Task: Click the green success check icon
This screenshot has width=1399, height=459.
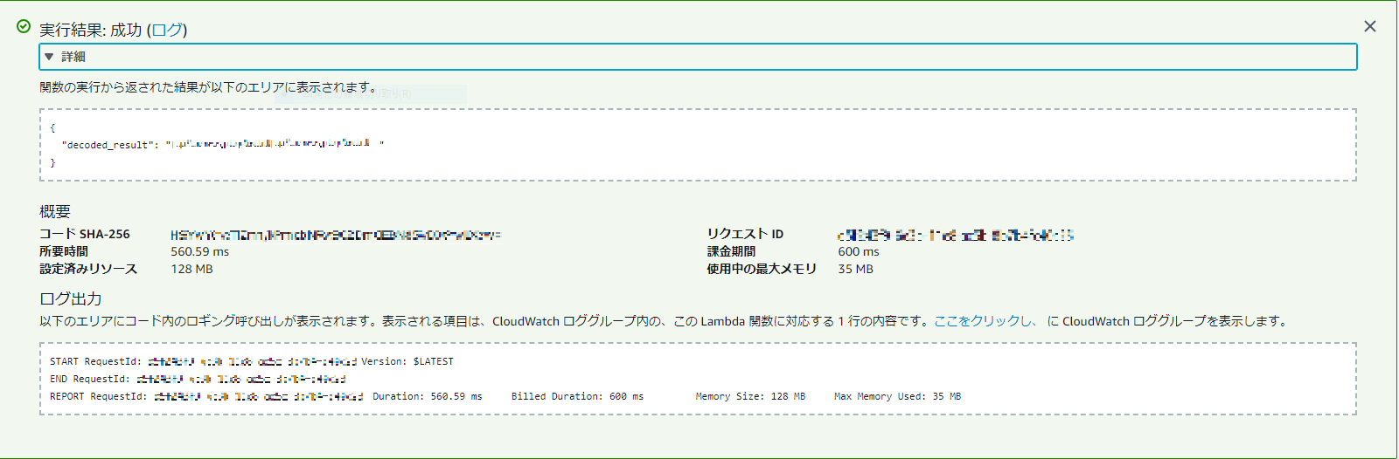Action: pyautogui.click(x=24, y=26)
